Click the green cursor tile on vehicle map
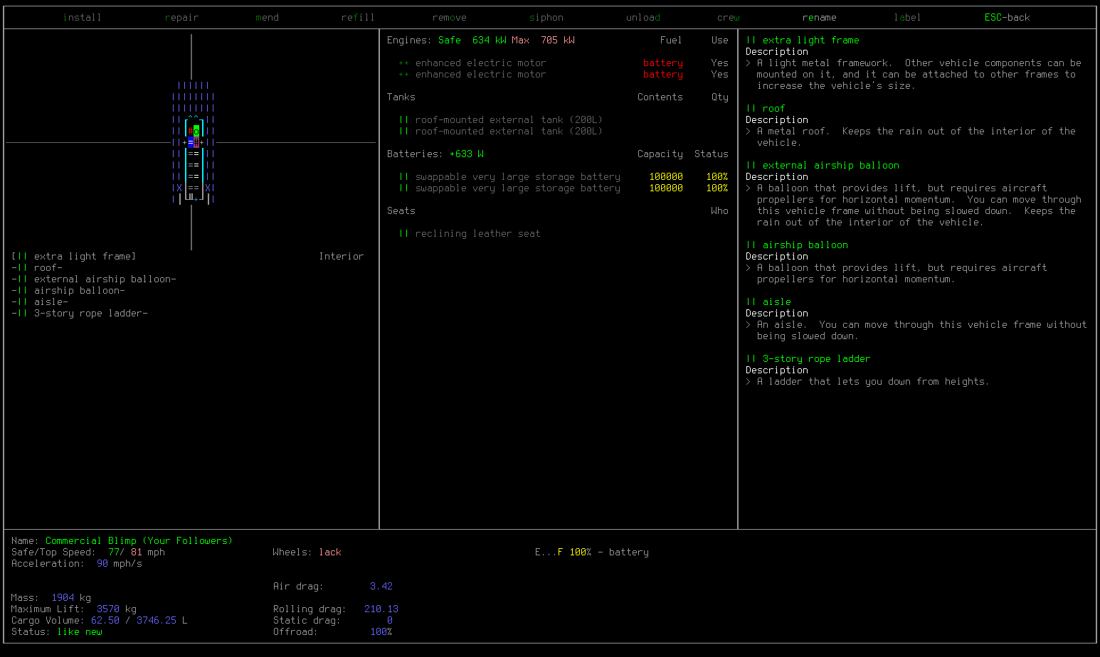 click(196, 131)
